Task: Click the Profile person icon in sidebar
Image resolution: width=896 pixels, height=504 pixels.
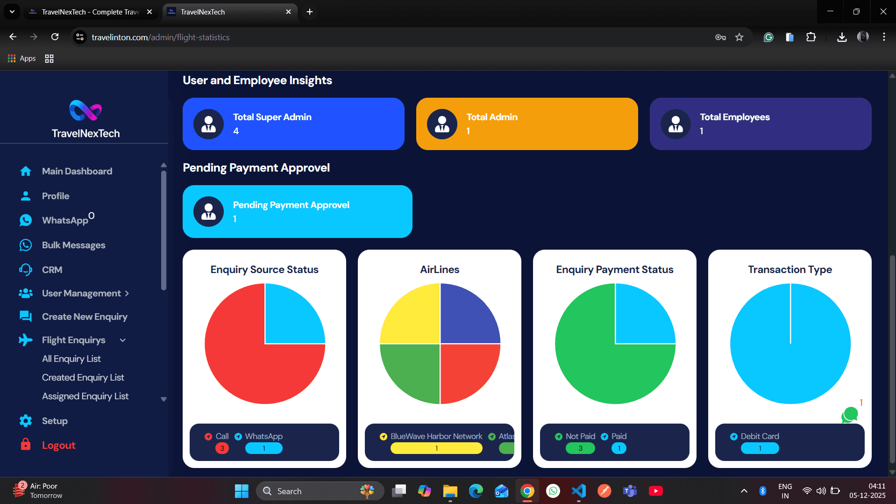Action: [x=26, y=195]
